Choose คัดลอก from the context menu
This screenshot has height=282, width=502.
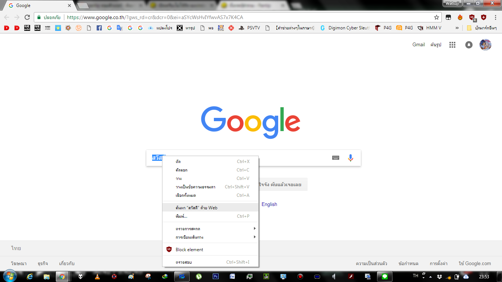point(211,170)
